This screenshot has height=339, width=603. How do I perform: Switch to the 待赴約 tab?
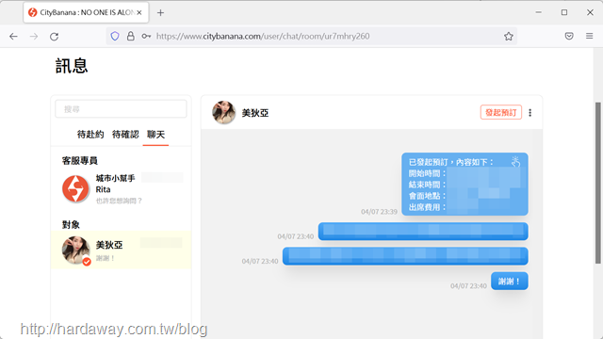click(x=90, y=134)
